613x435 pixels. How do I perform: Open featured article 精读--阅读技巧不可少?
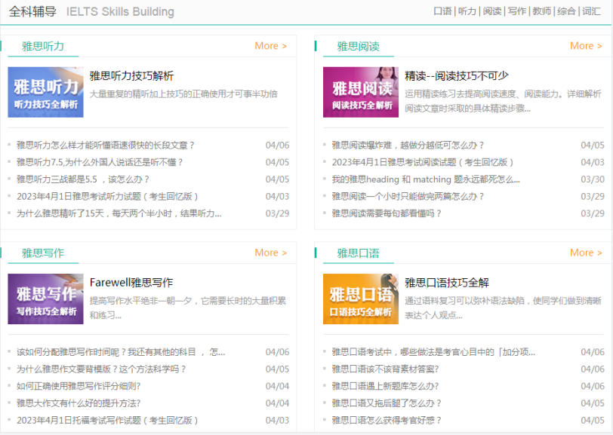(x=457, y=75)
